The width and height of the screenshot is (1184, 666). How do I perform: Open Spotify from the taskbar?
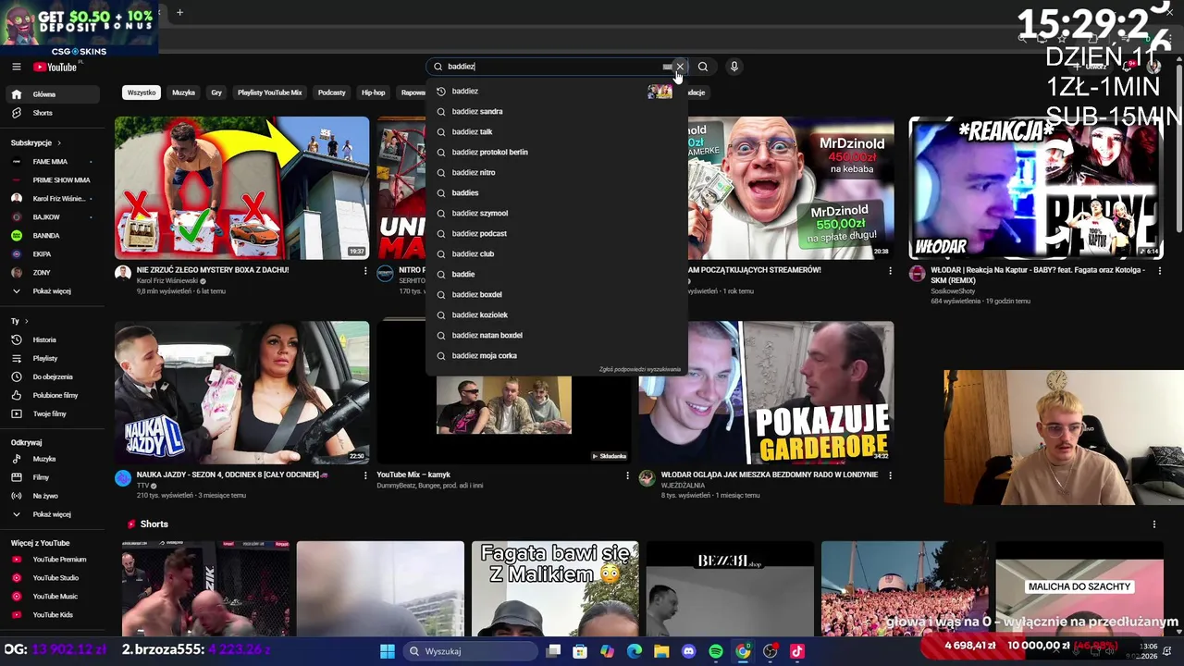click(716, 651)
